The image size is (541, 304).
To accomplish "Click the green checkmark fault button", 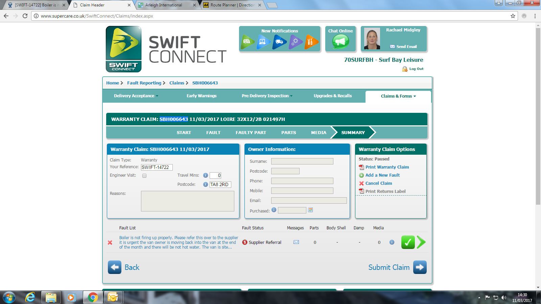I will [x=408, y=242].
